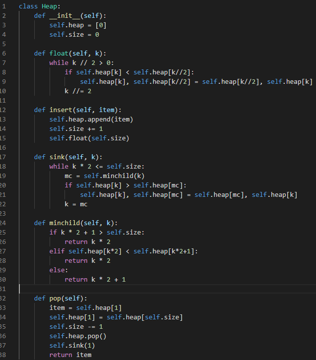Click the 'if k * 2 + 1 > self.size:' line

click(x=97, y=233)
